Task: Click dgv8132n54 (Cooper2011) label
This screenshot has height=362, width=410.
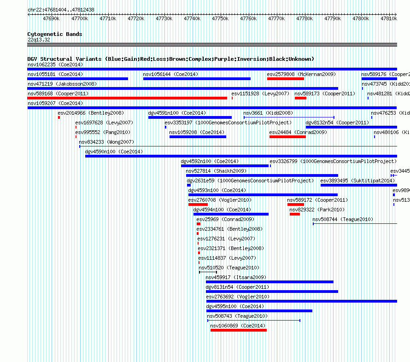Action: (337, 123)
